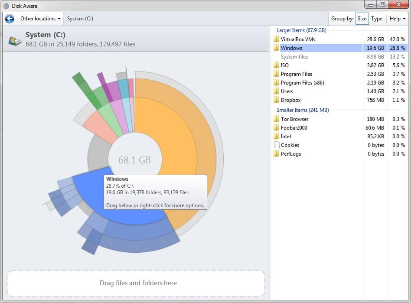Click the 'Drag files and folders here' drop zone

(x=136, y=283)
